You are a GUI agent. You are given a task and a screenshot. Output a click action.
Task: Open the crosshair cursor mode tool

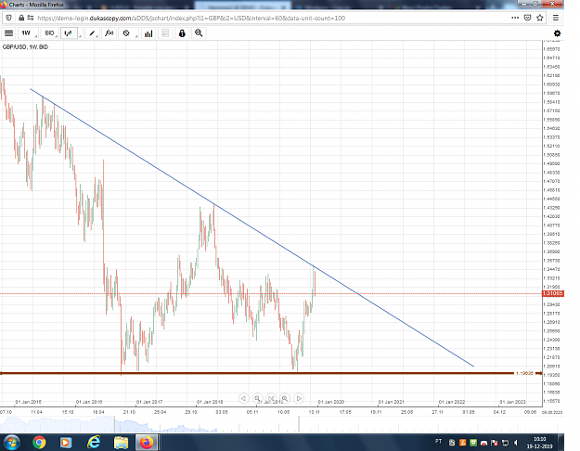pyautogui.click(x=127, y=33)
